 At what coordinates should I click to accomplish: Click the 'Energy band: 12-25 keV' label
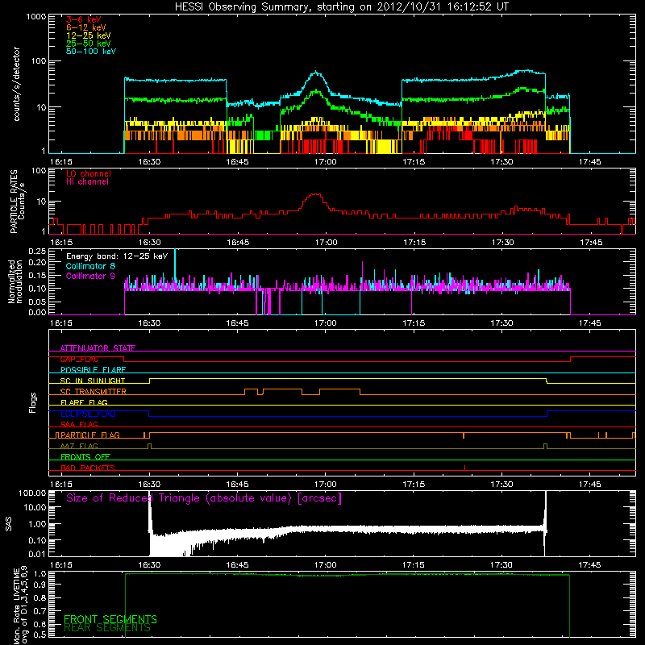tap(117, 256)
